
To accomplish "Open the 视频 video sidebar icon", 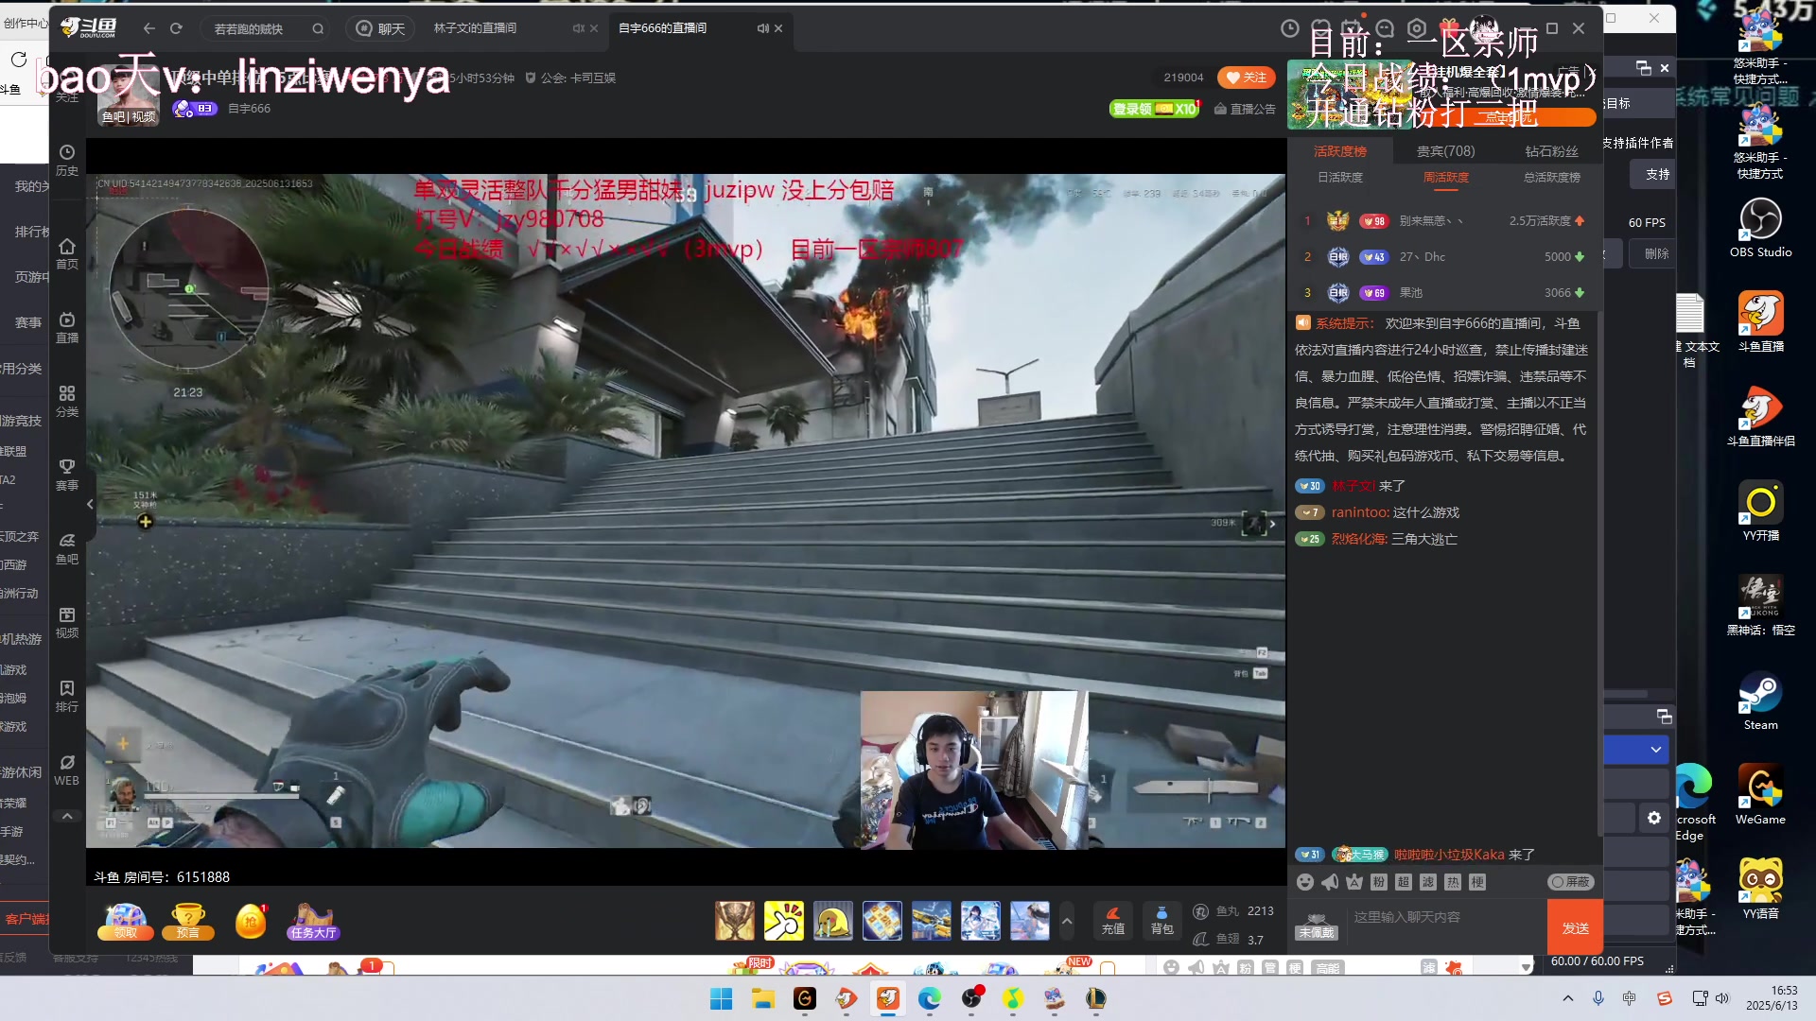I will coord(66,622).
